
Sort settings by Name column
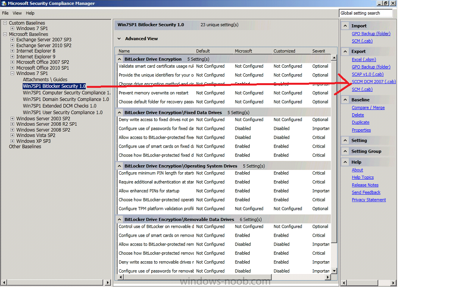pos(124,51)
